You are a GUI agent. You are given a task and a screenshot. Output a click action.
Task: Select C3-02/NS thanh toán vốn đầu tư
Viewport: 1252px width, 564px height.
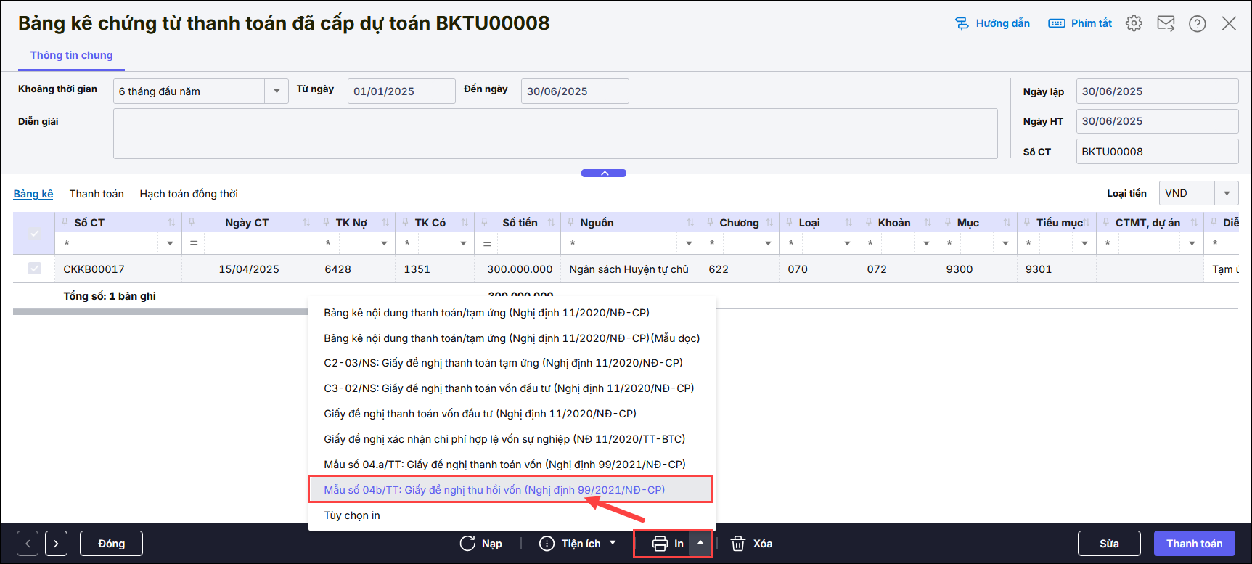point(512,388)
